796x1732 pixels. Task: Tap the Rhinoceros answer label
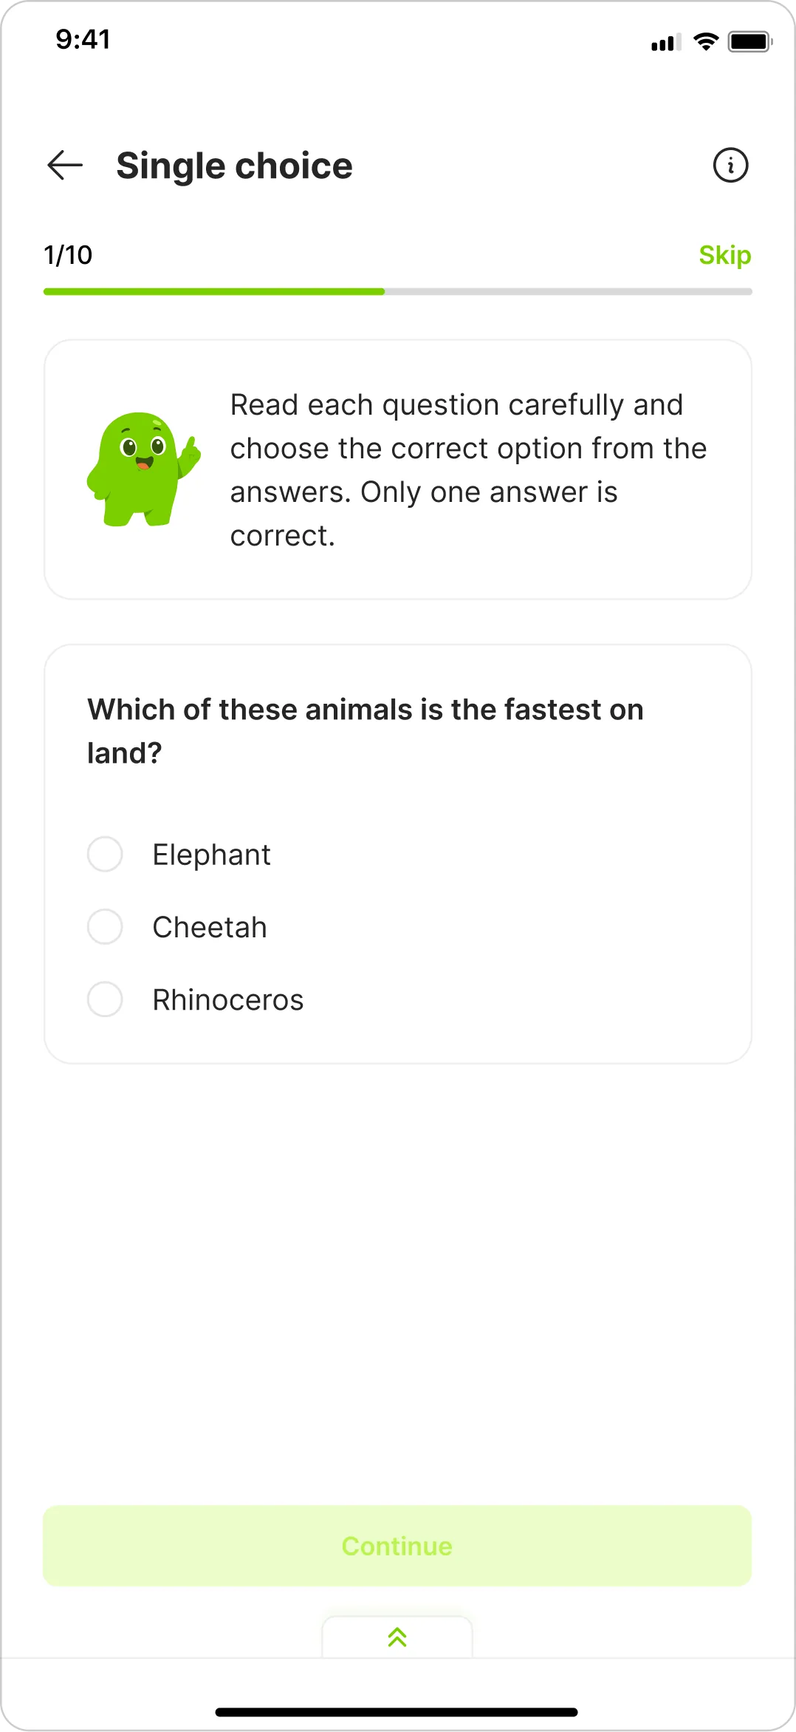pos(228,1000)
